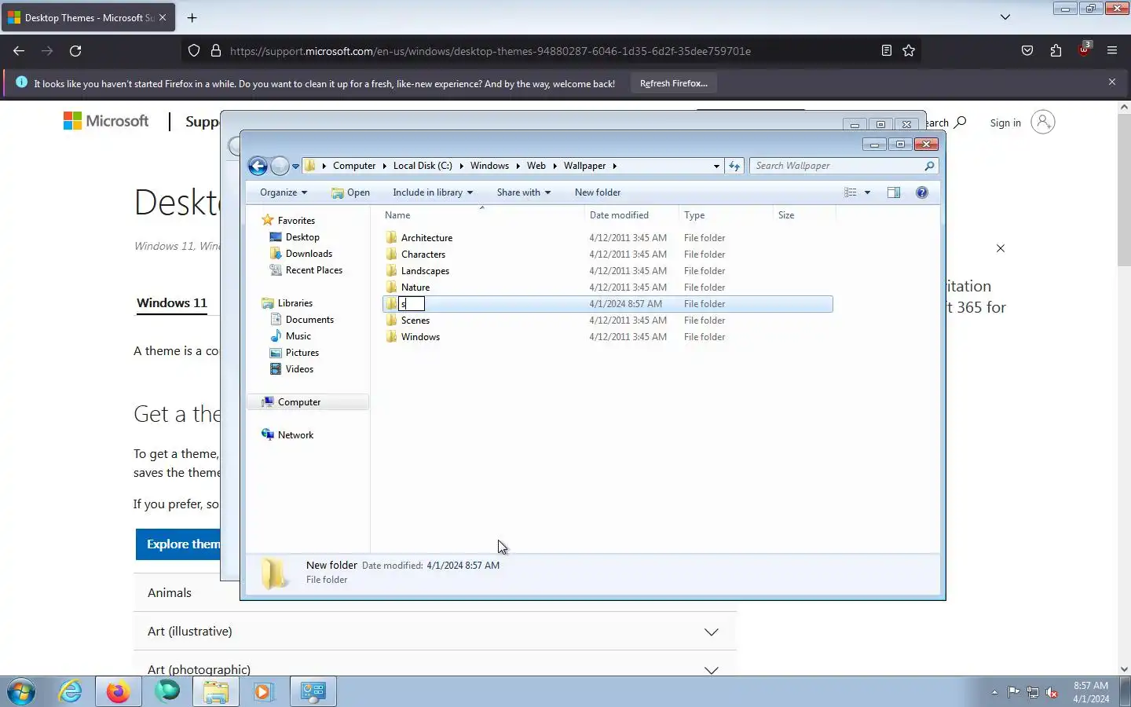Open Firefox hamburger application menu
The width and height of the screenshot is (1131, 707).
[1112, 51]
